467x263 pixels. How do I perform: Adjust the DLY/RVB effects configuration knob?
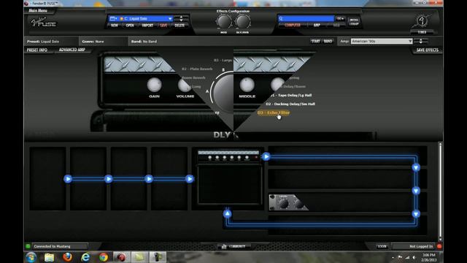coord(243,22)
